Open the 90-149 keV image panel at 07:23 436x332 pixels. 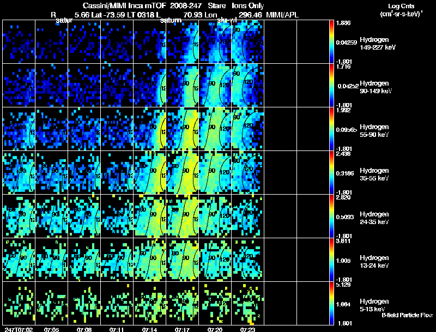(248, 86)
